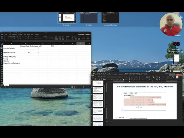This screenshot has width=184, height=138.
Task: Select Sheet1 tab in Excel
Action: pos(6,85)
